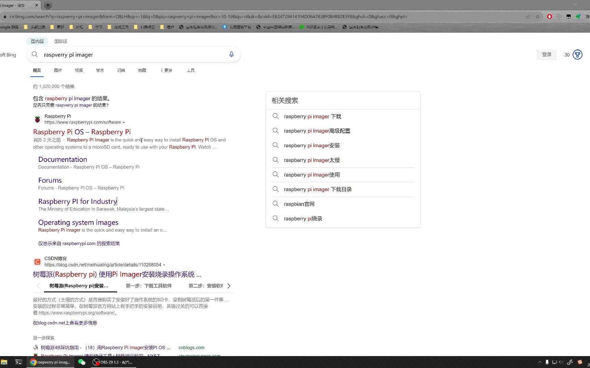Screen dimensions: 590x368
Task: Open the Evernote elephant extension icon
Action: tap(578, 16)
